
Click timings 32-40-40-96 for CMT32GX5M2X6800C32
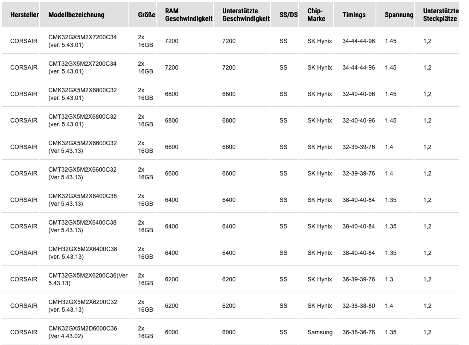click(x=358, y=120)
